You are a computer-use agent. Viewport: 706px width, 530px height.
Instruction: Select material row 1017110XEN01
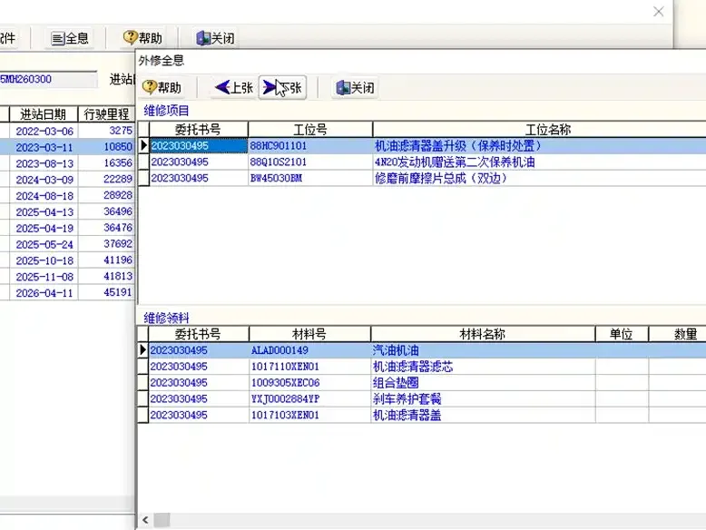pos(422,367)
